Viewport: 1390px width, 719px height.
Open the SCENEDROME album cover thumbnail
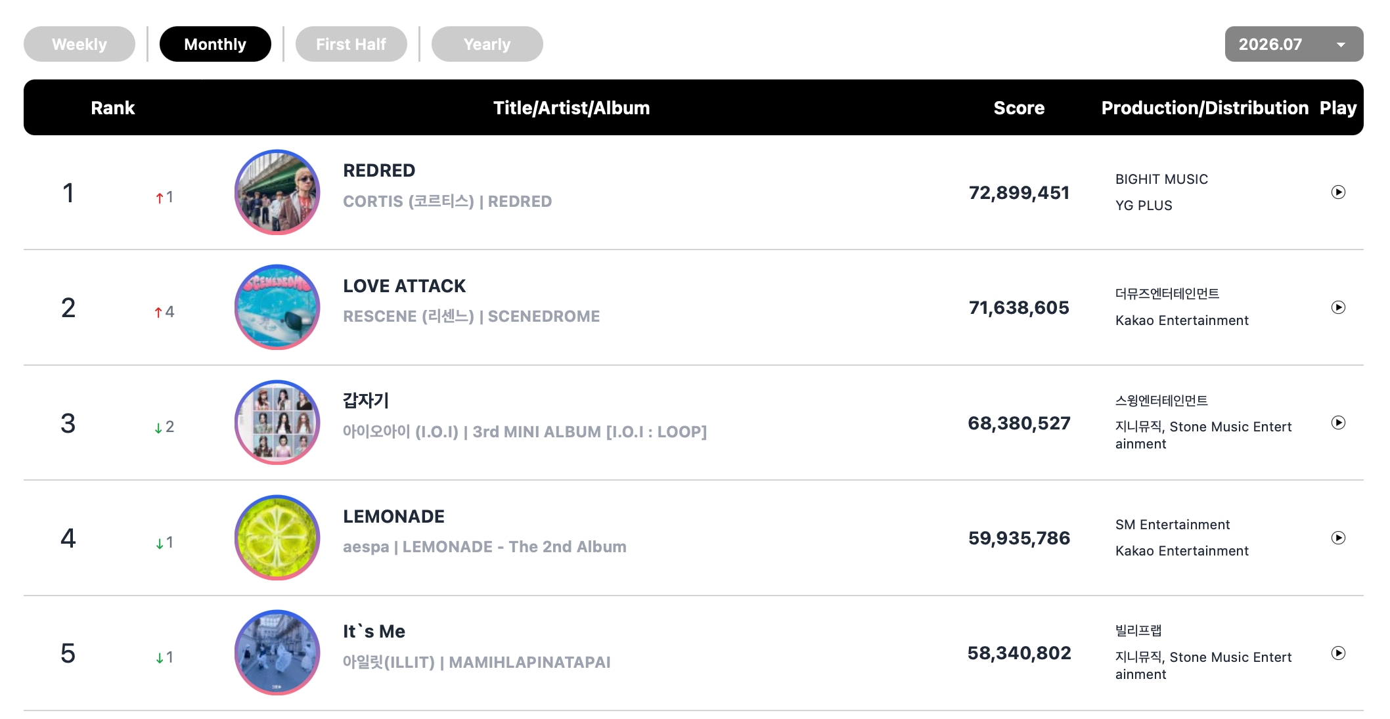[x=277, y=307]
